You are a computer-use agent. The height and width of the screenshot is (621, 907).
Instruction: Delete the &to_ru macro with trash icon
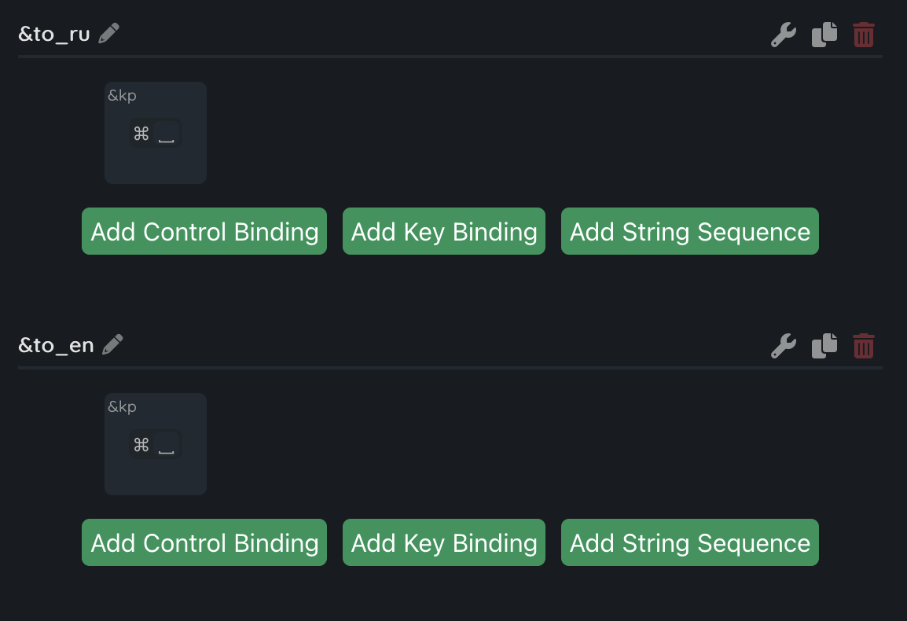coord(864,35)
